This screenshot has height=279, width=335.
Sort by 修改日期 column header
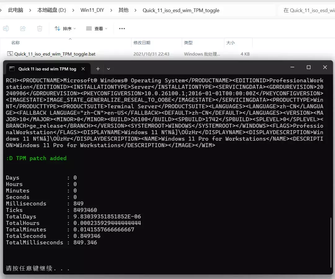pyautogui.click(x=142, y=43)
